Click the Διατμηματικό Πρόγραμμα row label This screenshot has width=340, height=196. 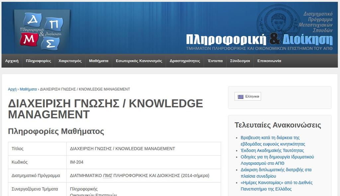click(36, 176)
